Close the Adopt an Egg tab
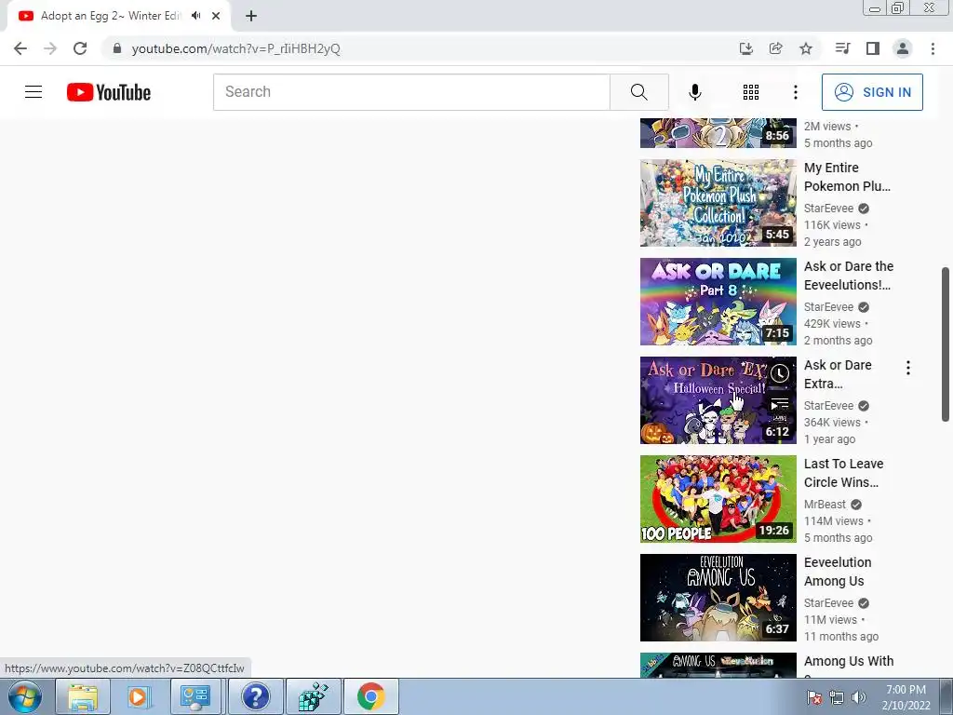This screenshot has width=953, height=715. [x=216, y=16]
